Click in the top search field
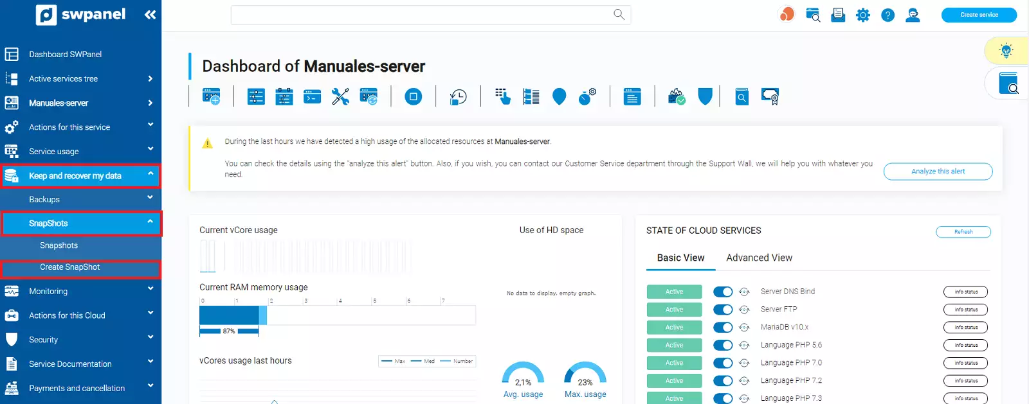Image resolution: width=1029 pixels, height=404 pixels. (421, 15)
